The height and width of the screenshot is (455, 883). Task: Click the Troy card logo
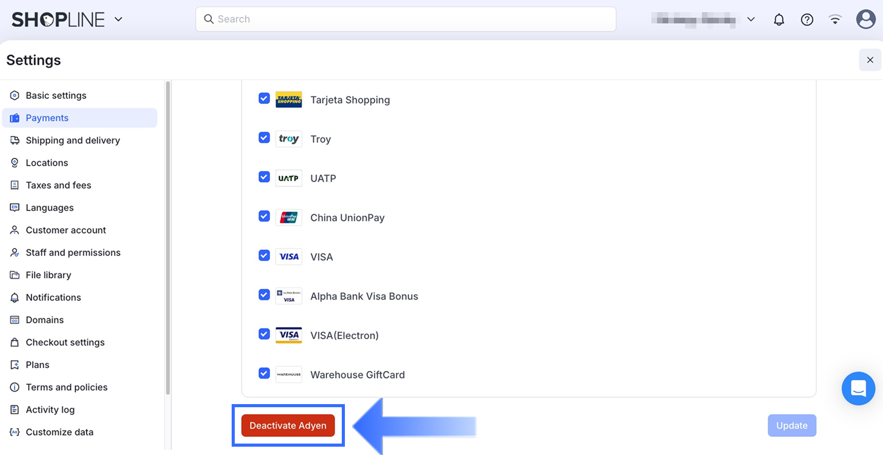click(x=289, y=139)
